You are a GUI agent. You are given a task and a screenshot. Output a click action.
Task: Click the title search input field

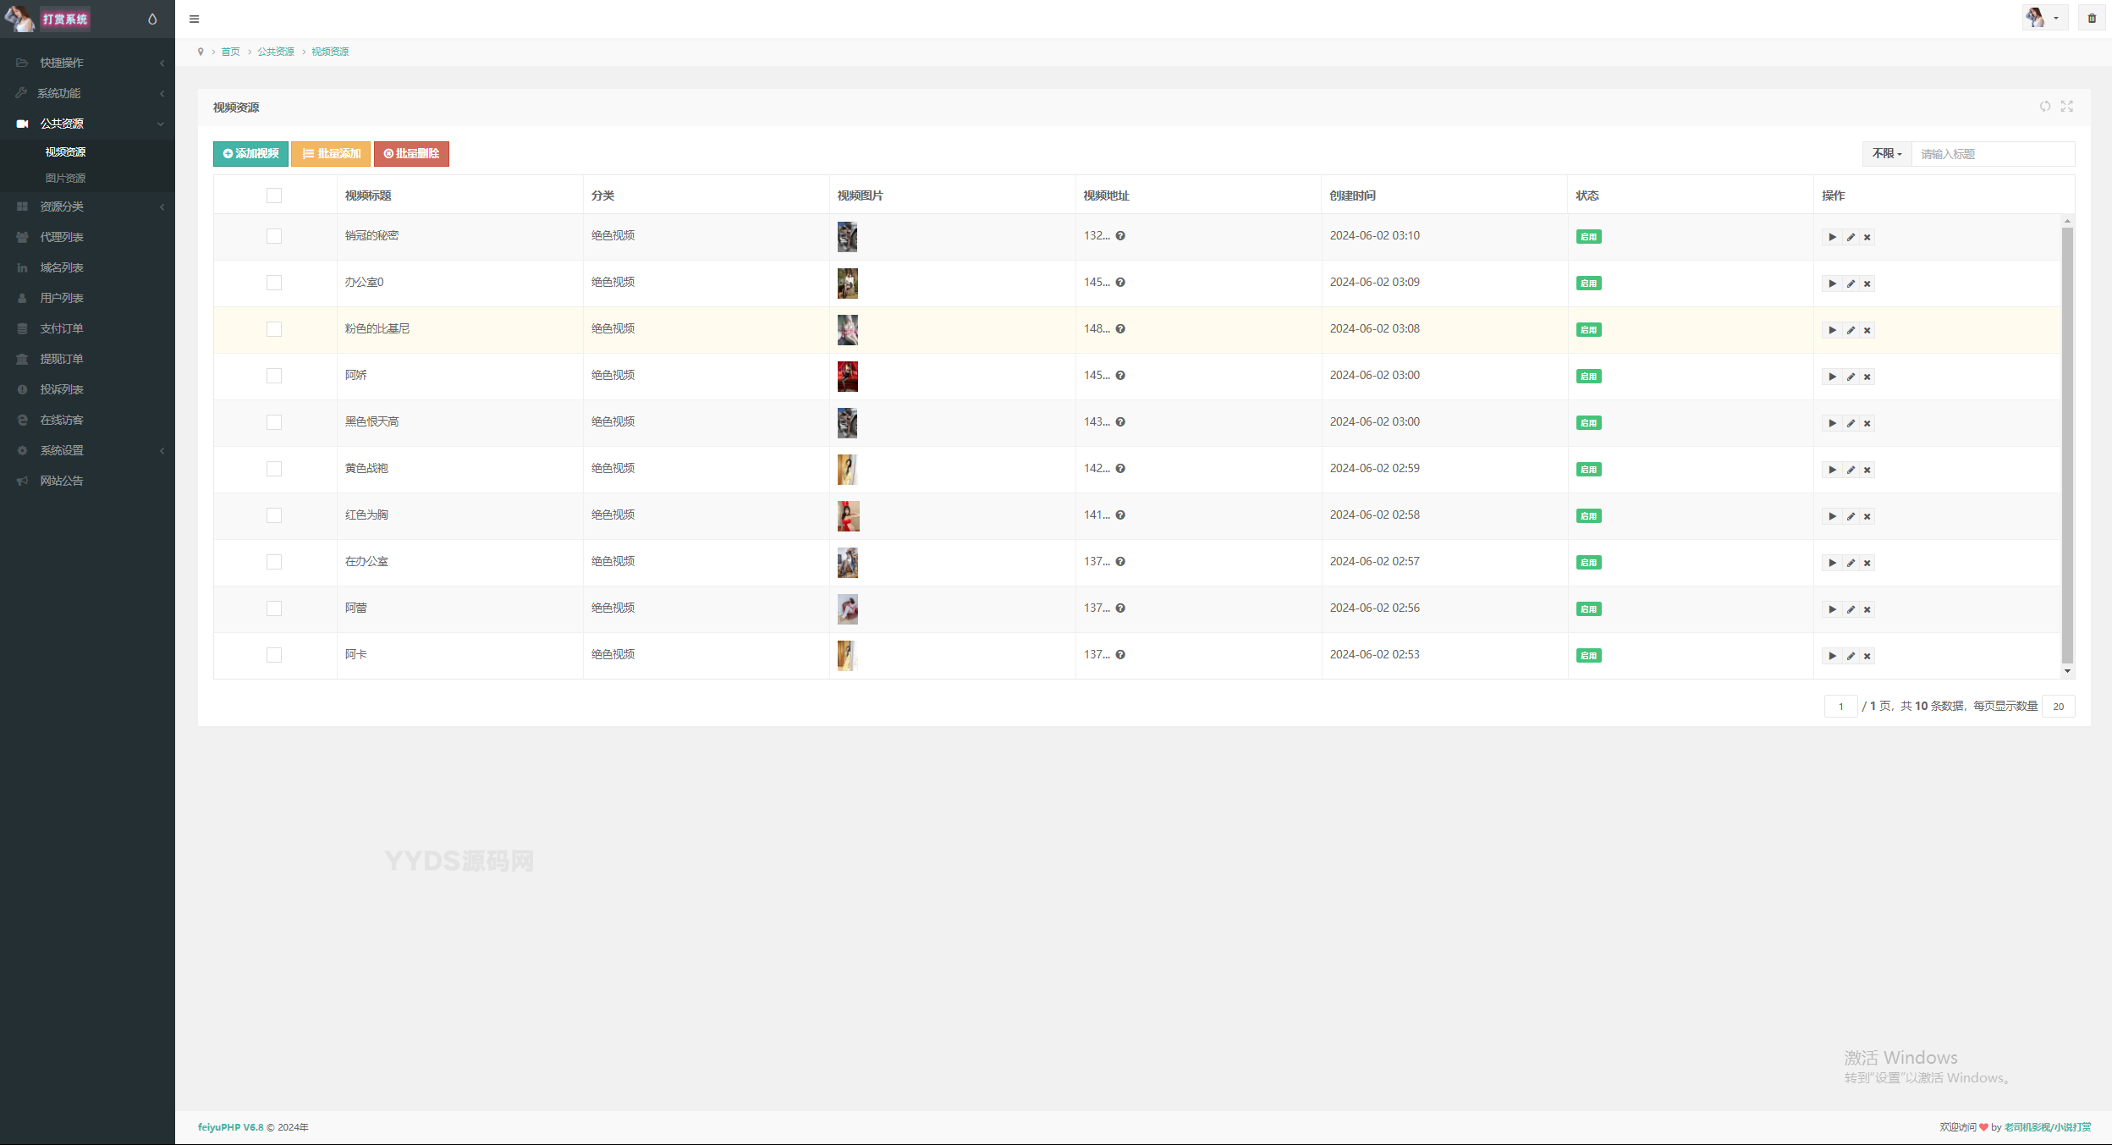point(1992,154)
